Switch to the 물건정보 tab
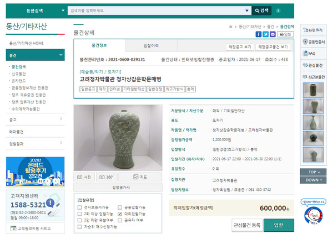Image resolution: width=333 pixels, height=234 pixels. pos(99,45)
